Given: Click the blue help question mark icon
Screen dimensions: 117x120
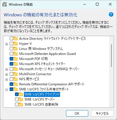Looking at the screenshot, I should [x=111, y=14].
